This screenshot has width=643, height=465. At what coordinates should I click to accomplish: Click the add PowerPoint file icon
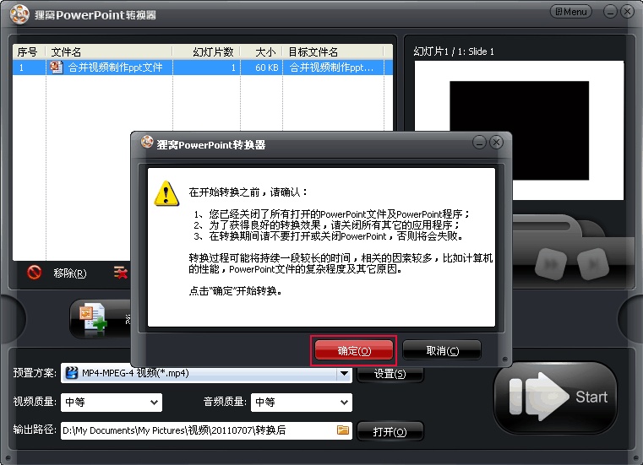(x=92, y=318)
